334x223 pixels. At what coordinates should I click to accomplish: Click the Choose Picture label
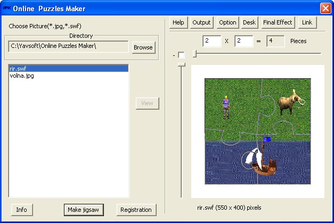(x=45, y=26)
